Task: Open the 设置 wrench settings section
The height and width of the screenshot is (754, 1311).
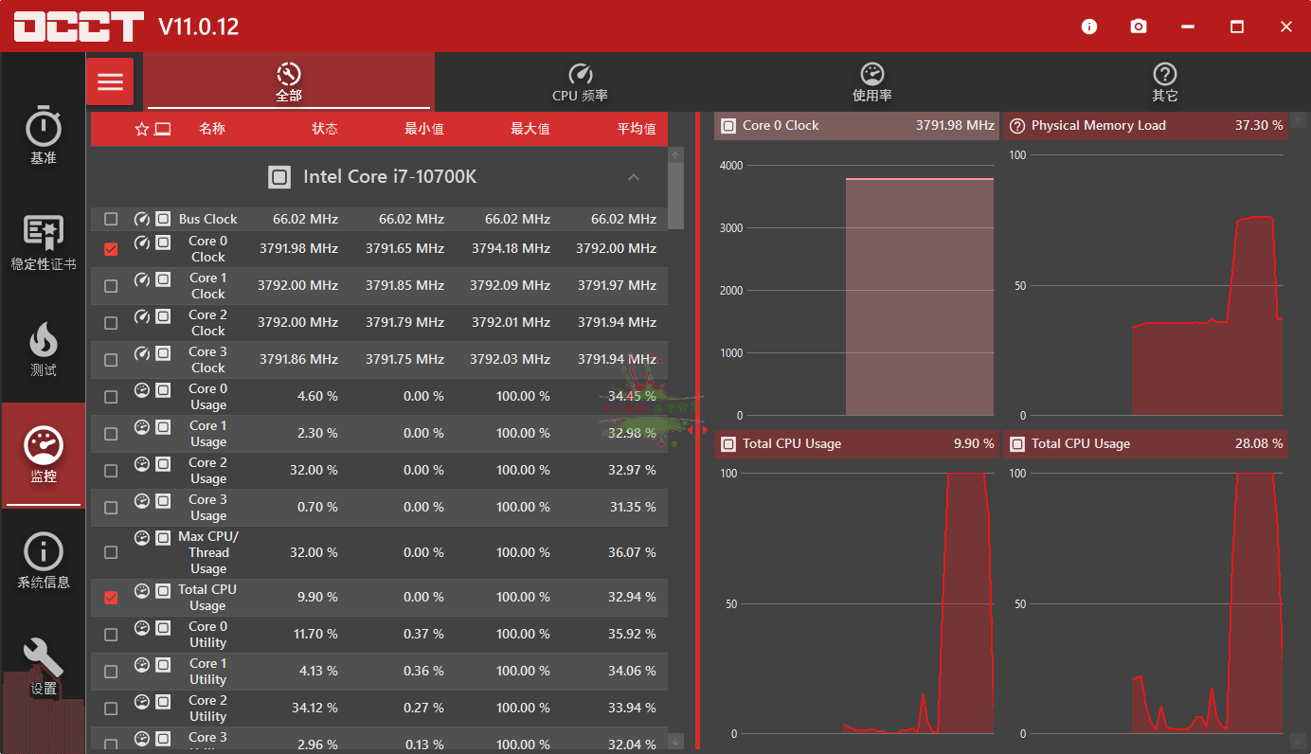Action: pyautogui.click(x=44, y=666)
